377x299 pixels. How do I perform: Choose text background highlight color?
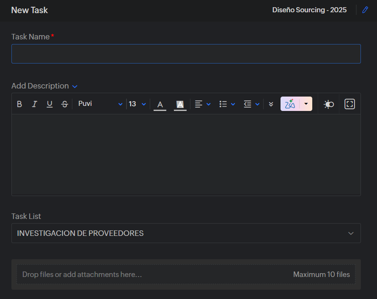180,104
